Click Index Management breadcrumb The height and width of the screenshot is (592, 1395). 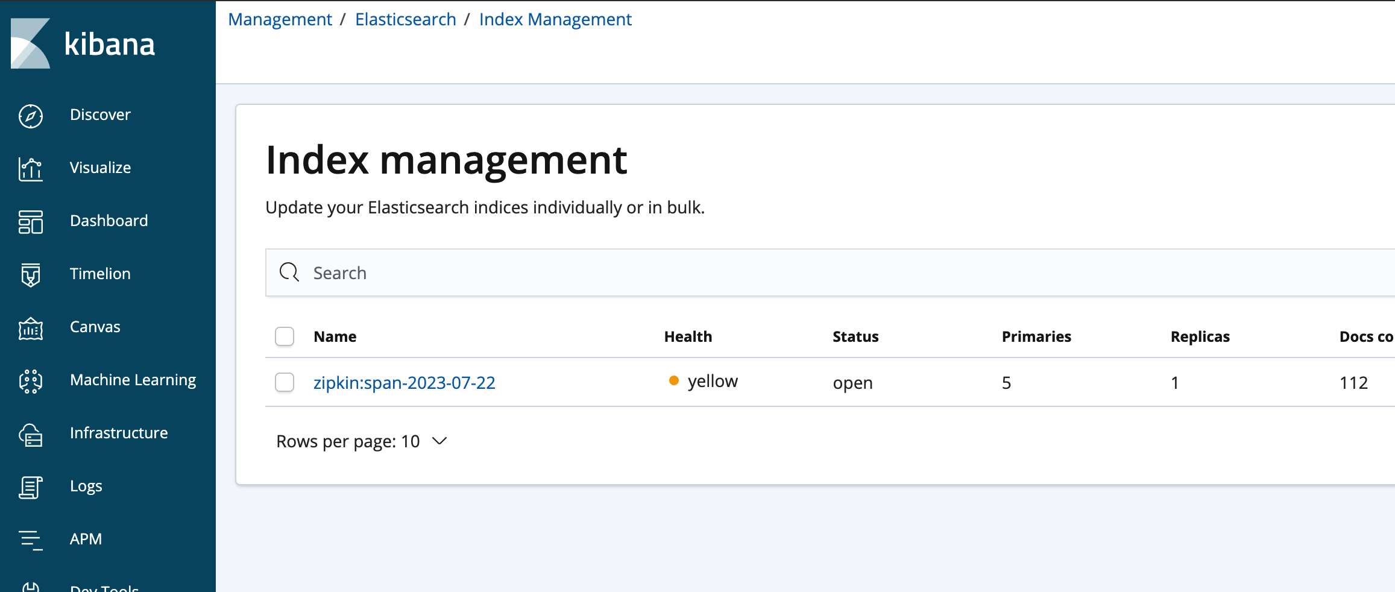[555, 19]
